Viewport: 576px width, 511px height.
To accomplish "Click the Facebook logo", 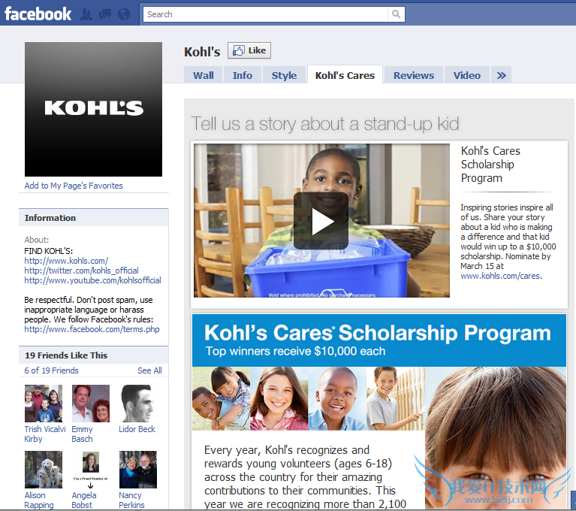I will 38,14.
